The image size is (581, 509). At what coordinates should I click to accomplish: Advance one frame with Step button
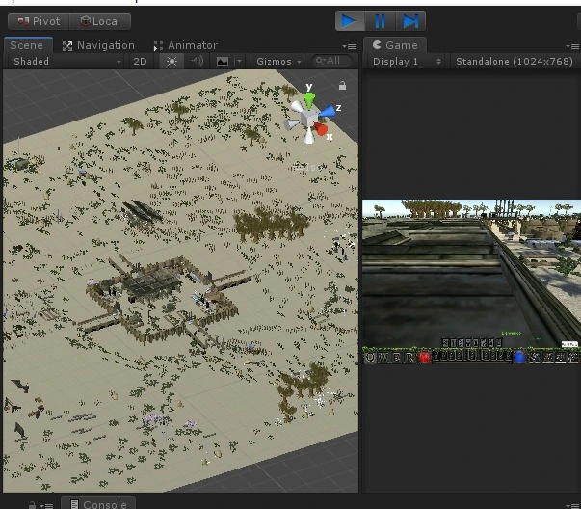pos(410,21)
